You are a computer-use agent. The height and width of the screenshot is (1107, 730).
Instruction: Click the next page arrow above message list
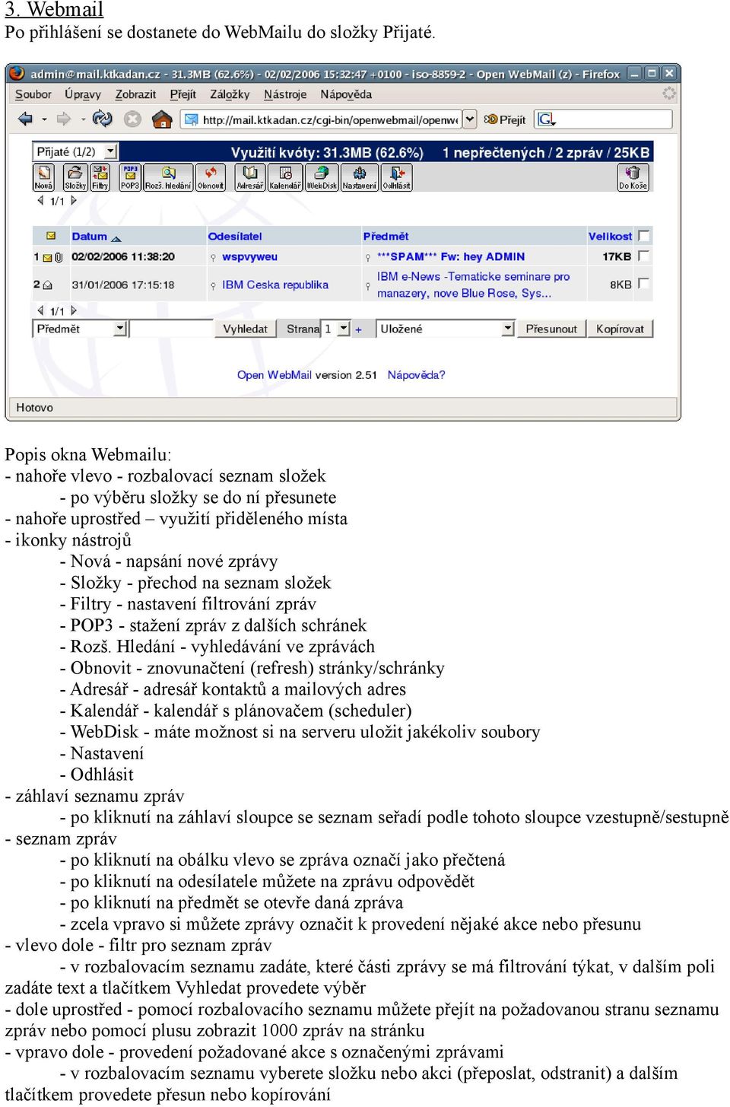74,201
